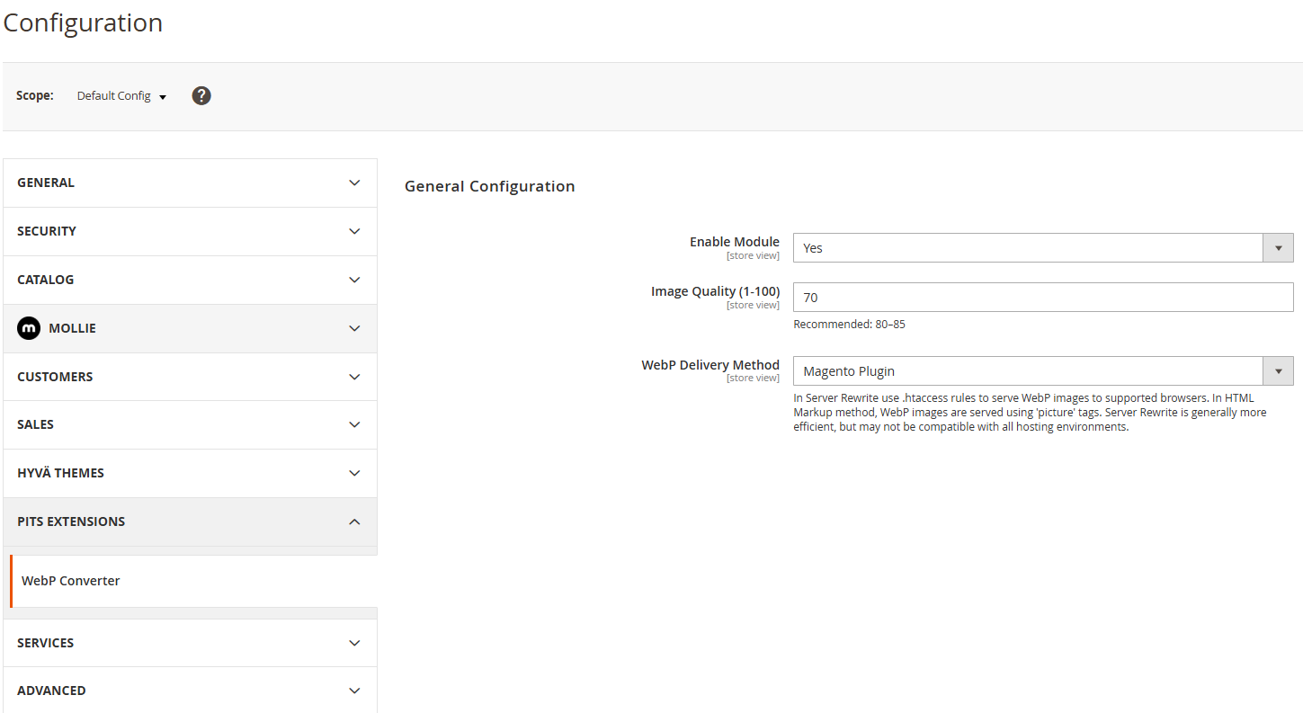Open the WebP Delivery Method dropdown
This screenshot has height=713, width=1303.
pos(1028,371)
